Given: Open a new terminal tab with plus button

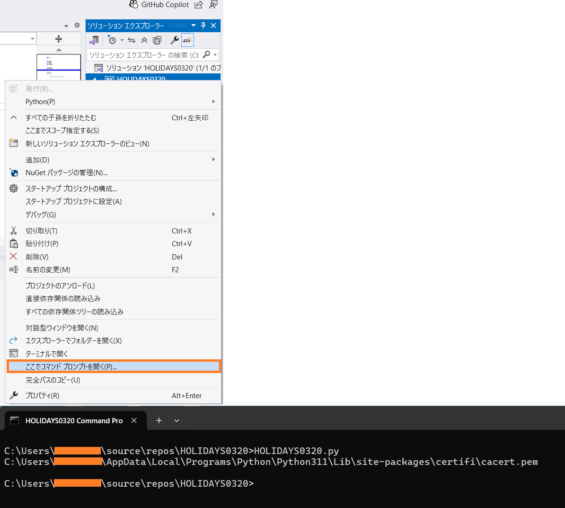Looking at the screenshot, I should 159,420.
